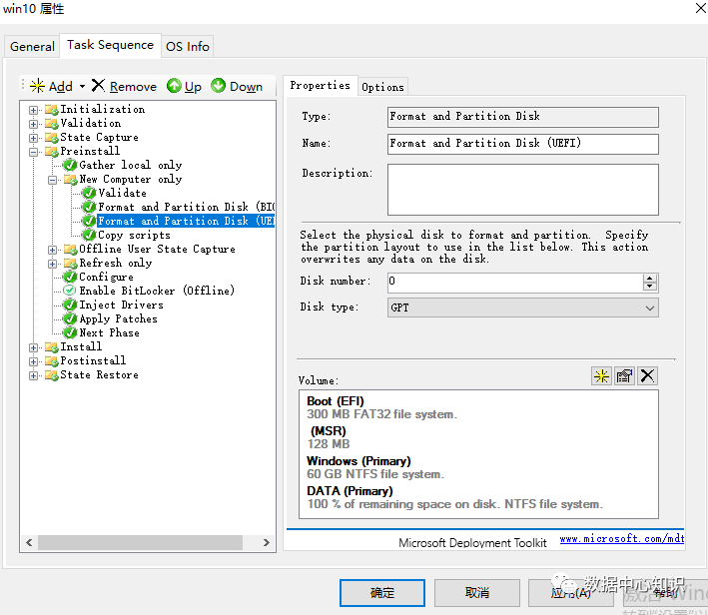Click the Preinstall folder icon
Image resolution: width=708 pixels, height=615 pixels.
(52, 152)
